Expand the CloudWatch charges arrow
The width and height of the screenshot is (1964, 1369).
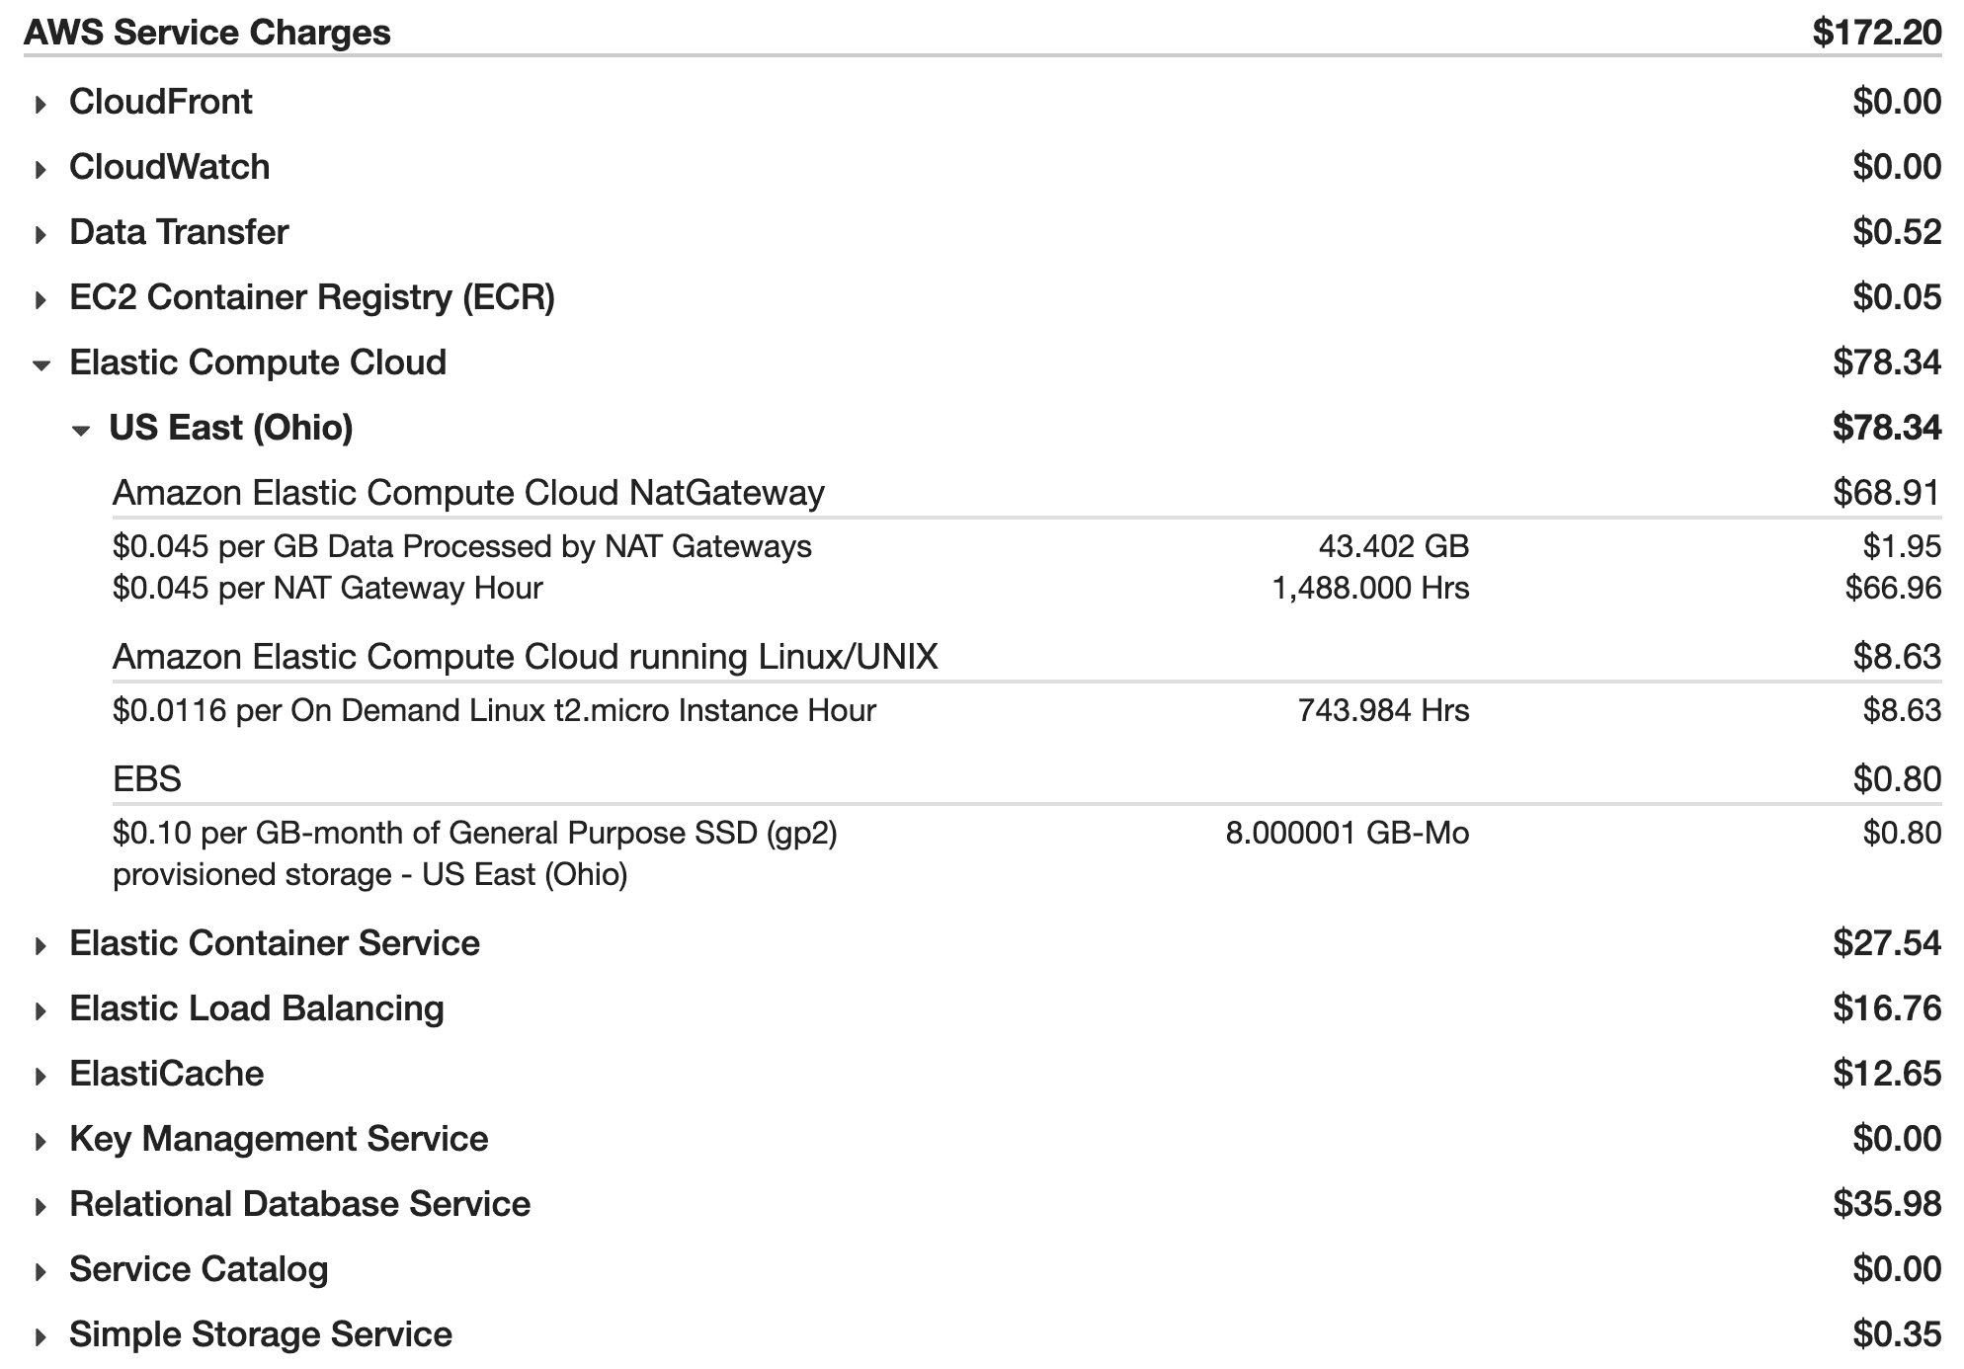click(41, 169)
